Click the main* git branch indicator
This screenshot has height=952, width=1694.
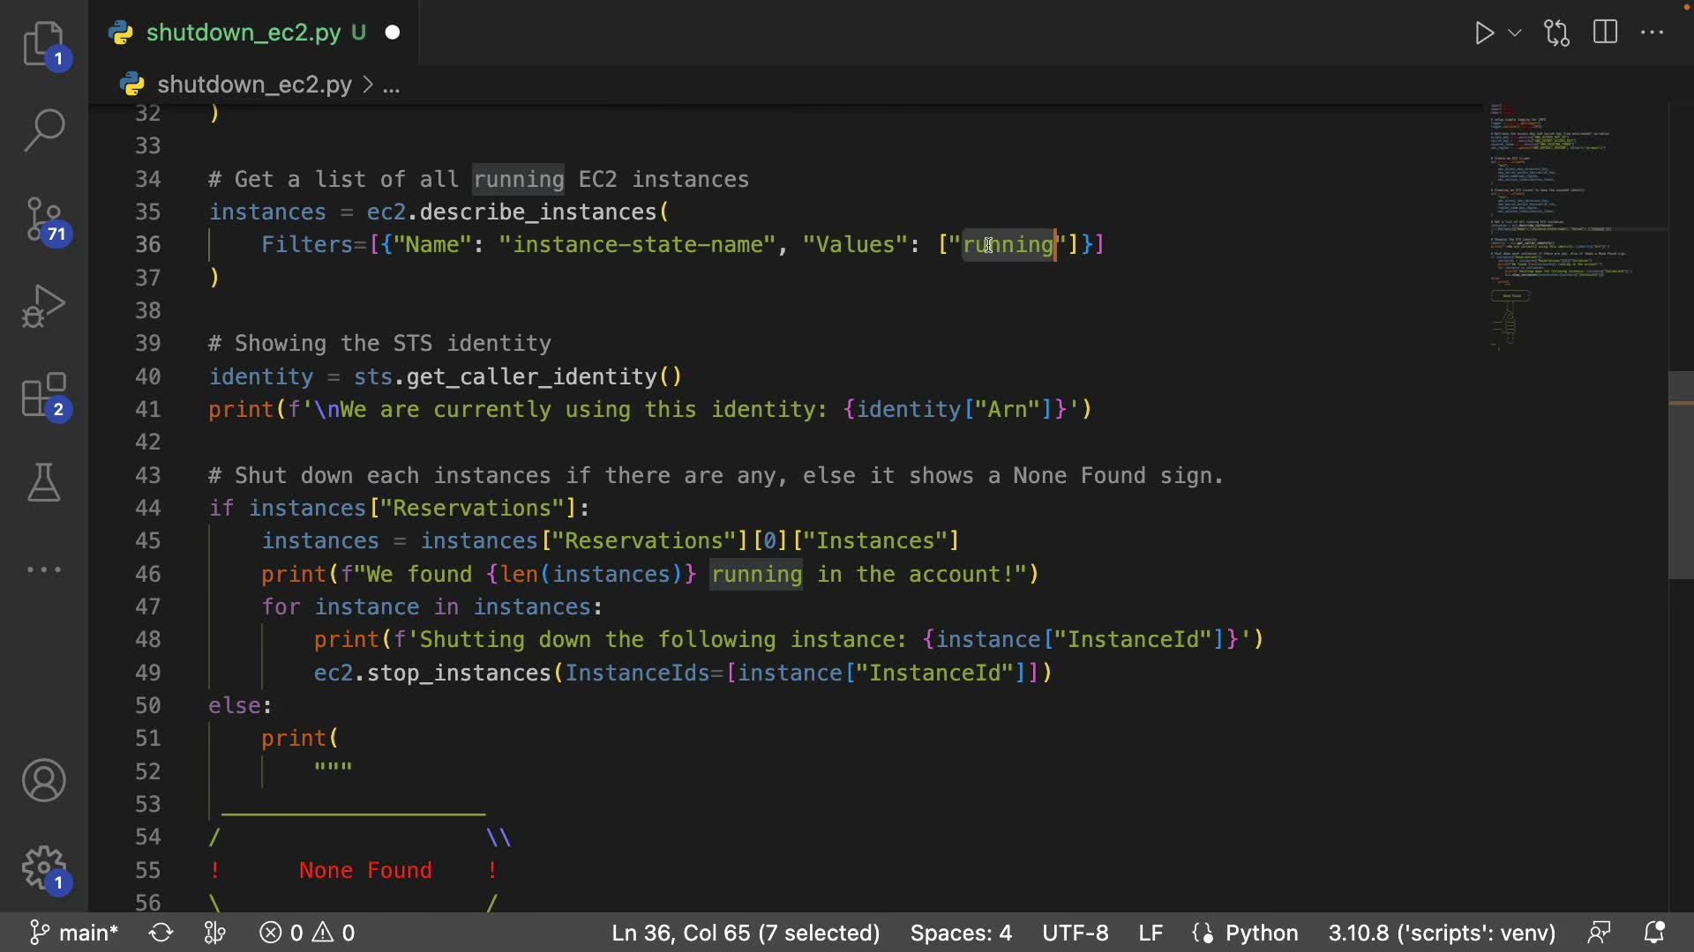pyautogui.click(x=74, y=933)
